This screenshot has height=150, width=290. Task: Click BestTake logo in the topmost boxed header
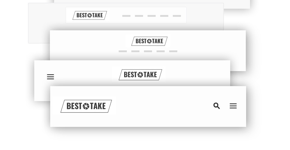coord(90,15)
